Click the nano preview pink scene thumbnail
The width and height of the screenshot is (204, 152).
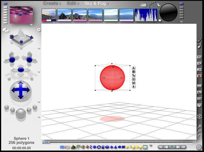[x=21, y=15]
